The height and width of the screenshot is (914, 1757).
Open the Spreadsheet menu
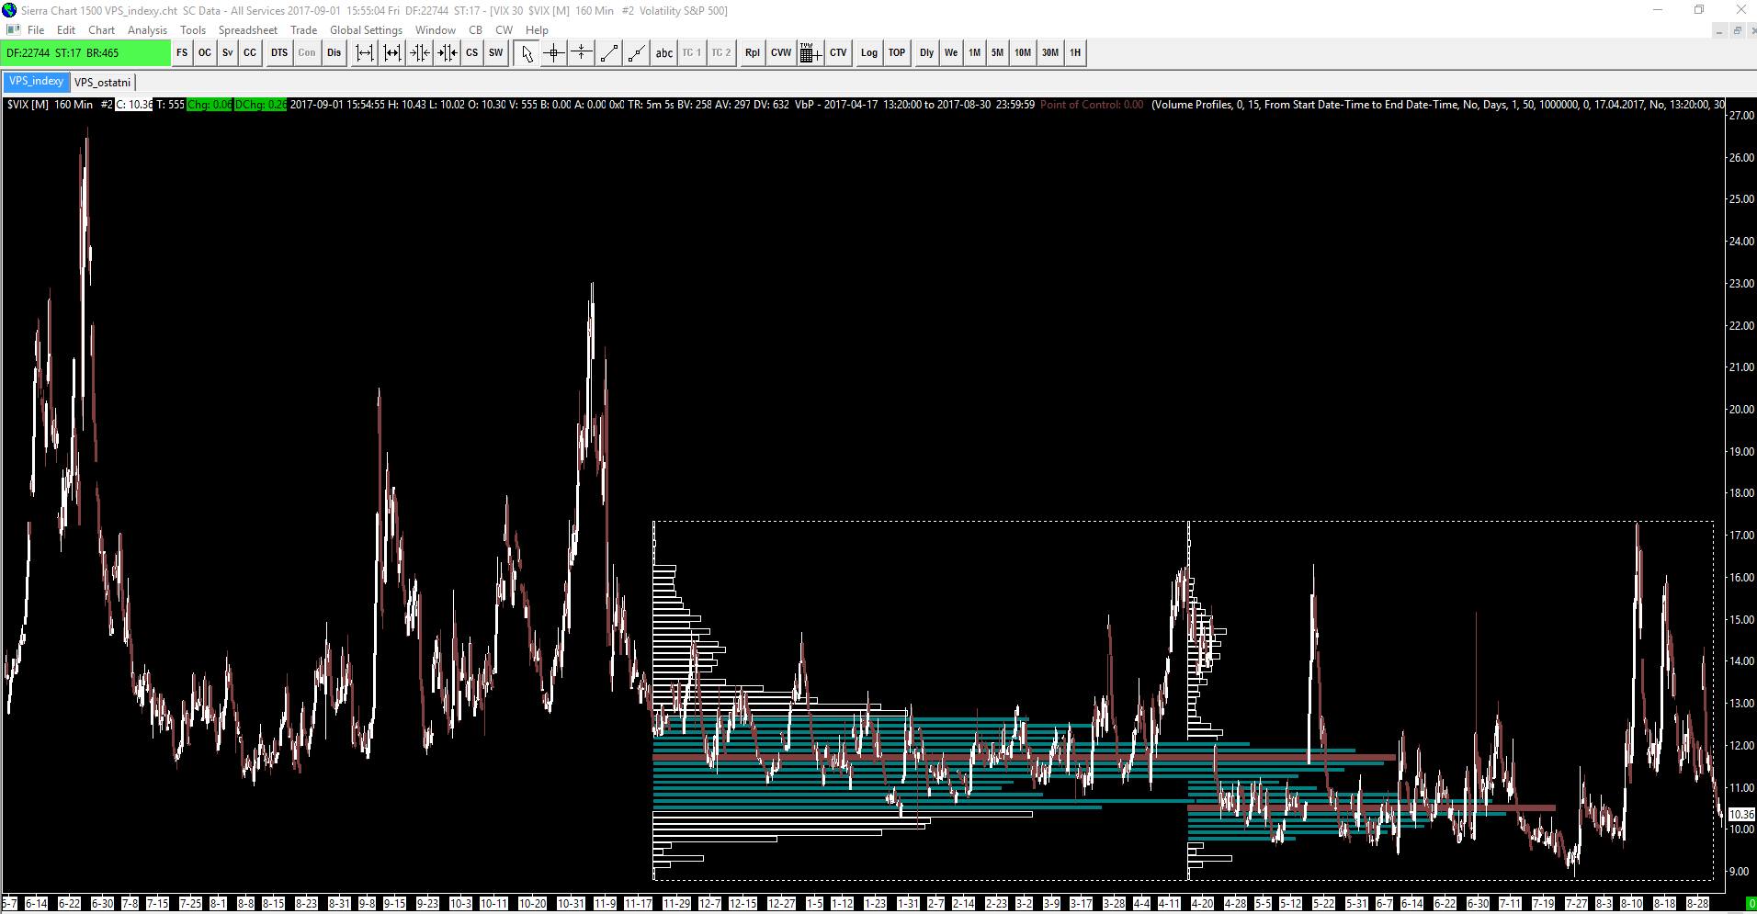click(x=248, y=30)
